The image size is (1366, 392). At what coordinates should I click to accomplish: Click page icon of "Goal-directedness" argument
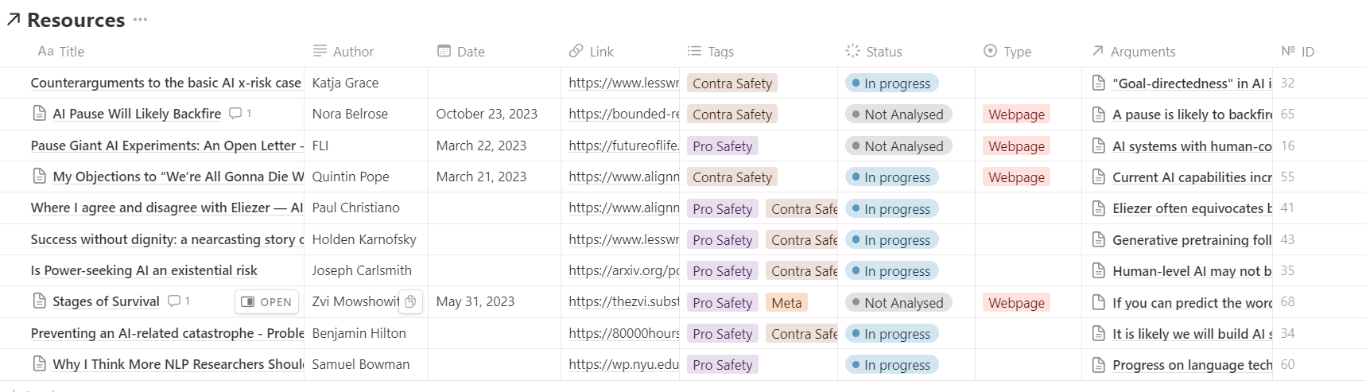(1099, 83)
